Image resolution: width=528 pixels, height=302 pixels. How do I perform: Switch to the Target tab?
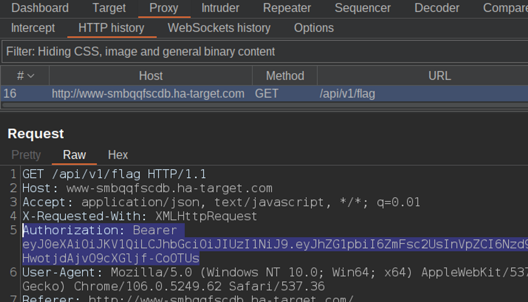[109, 8]
